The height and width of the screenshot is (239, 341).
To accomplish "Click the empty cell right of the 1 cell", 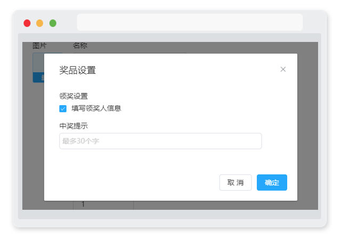I will 225,205.
